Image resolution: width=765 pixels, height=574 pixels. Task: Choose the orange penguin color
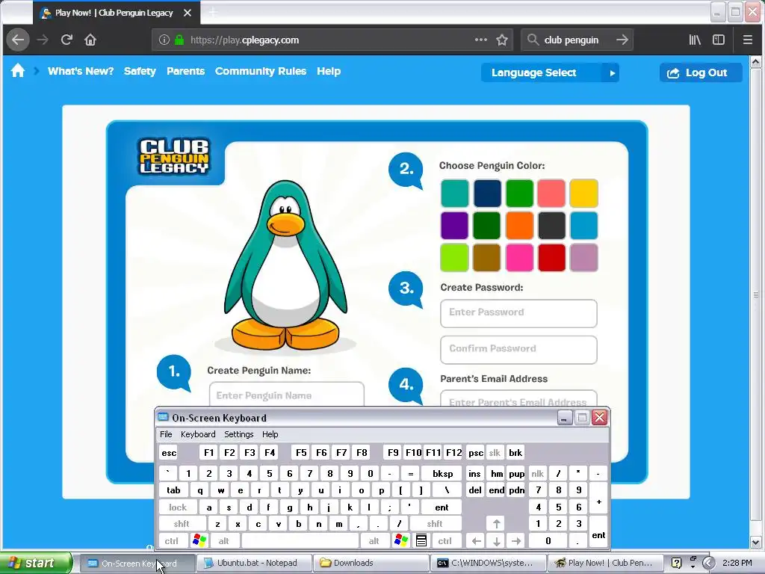[x=519, y=225]
